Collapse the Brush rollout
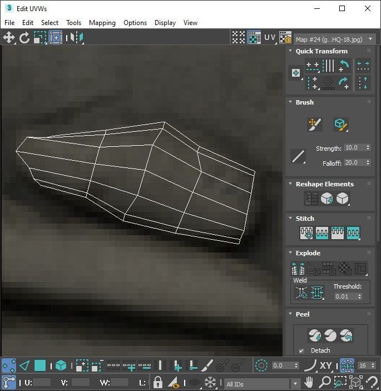The height and width of the screenshot is (391, 381). (290, 102)
